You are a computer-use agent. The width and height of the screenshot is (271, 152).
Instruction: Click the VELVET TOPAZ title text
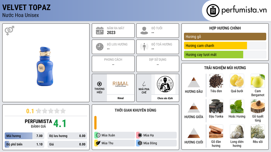pos(26,7)
